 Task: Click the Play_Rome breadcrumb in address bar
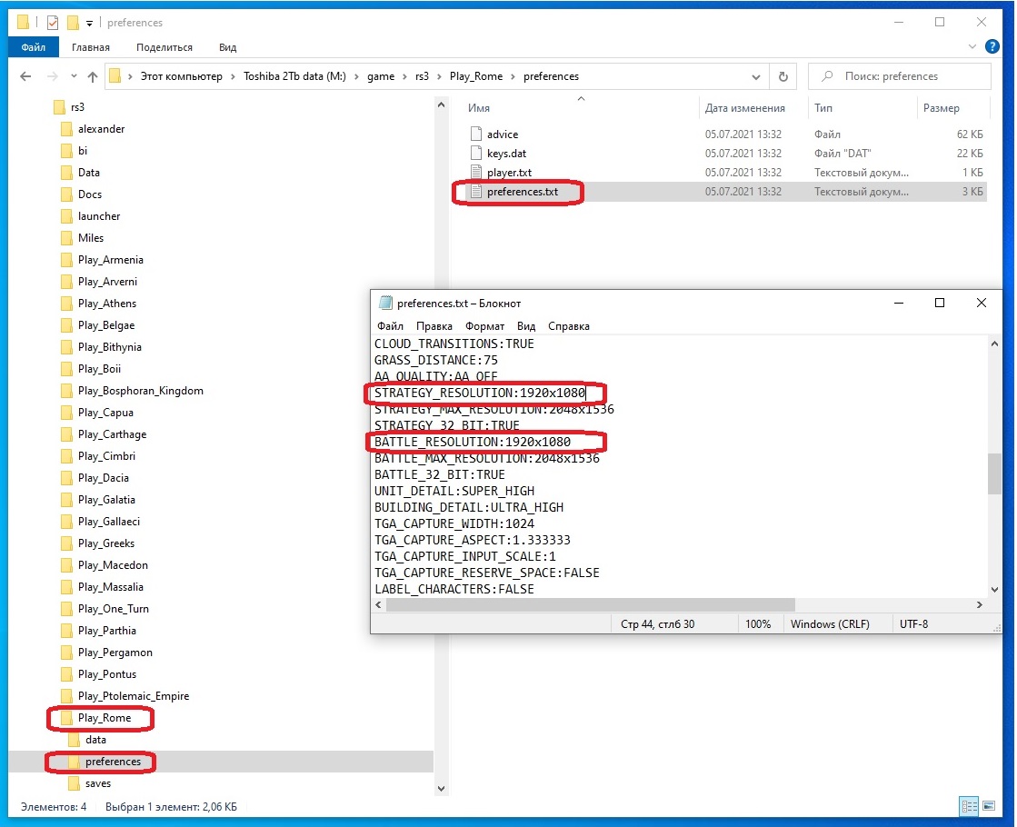click(x=476, y=76)
